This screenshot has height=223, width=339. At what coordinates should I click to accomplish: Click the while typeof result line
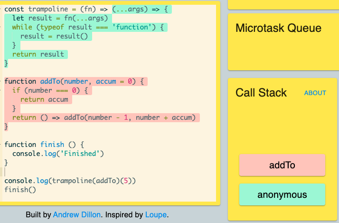pos(88,27)
